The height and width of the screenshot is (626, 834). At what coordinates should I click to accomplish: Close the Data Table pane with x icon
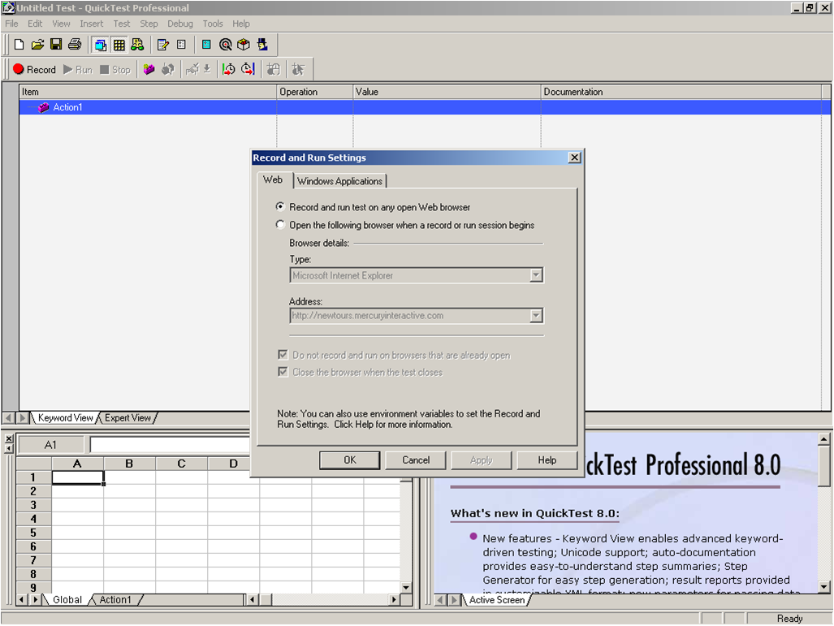tap(8, 438)
